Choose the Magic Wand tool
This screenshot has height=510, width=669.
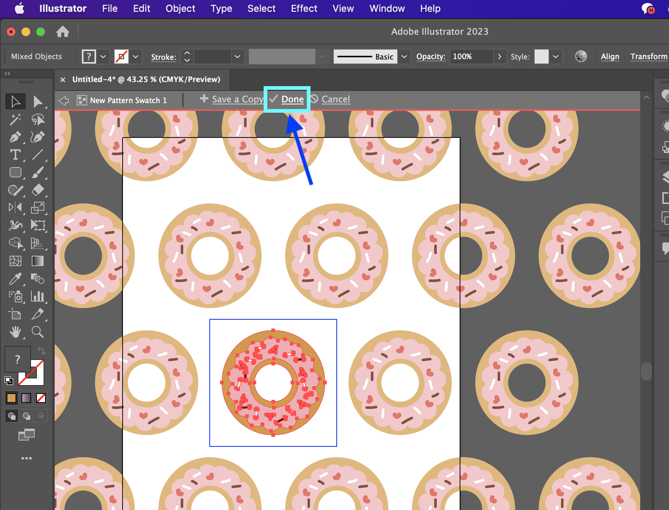16,119
